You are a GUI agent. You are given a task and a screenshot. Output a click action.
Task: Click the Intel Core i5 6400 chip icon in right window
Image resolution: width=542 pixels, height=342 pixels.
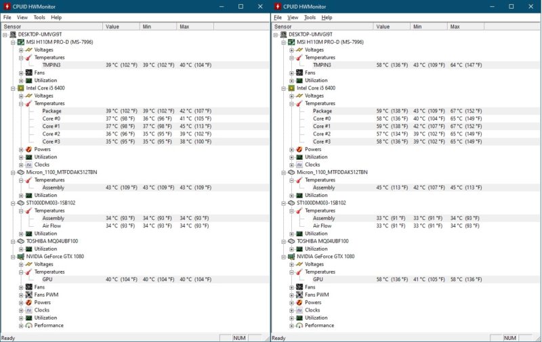(x=291, y=88)
